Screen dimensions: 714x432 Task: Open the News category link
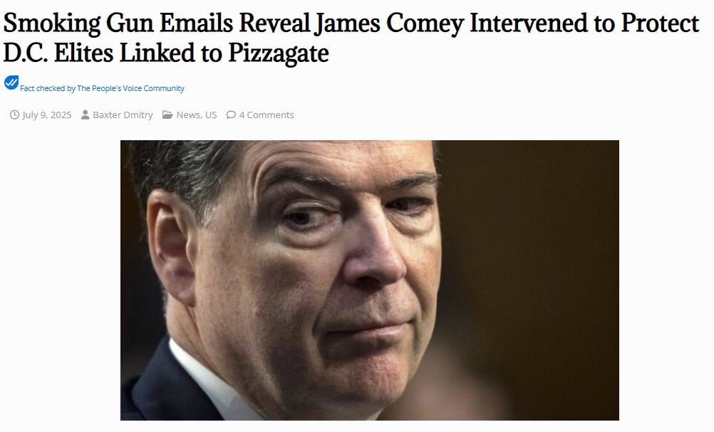188,115
